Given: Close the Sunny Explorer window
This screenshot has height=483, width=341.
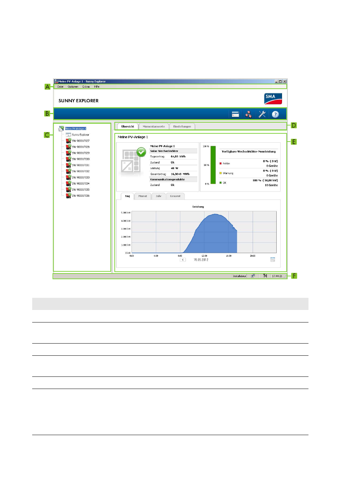Looking at the screenshot, I should [285, 82].
